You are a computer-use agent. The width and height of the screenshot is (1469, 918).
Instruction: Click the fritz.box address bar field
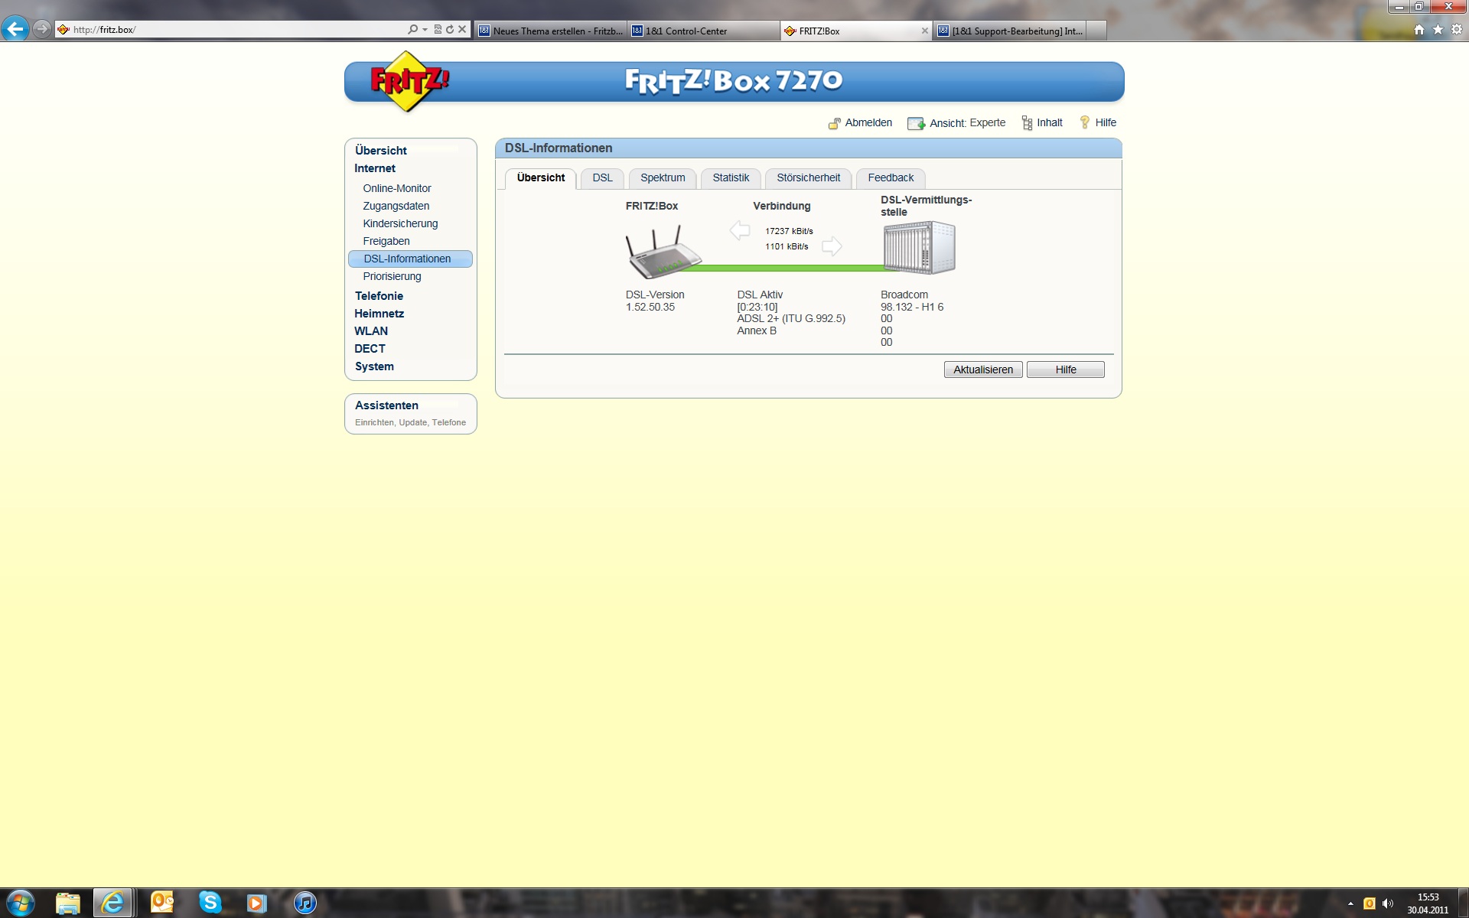[x=230, y=30]
